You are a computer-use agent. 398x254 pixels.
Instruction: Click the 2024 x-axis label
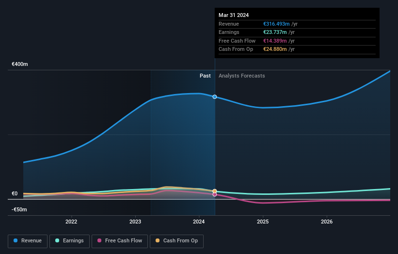click(x=199, y=222)
